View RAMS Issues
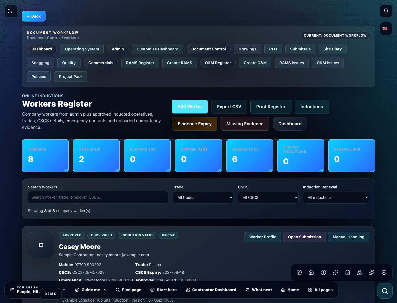Viewport: 397px width, 303px height. [x=292, y=63]
